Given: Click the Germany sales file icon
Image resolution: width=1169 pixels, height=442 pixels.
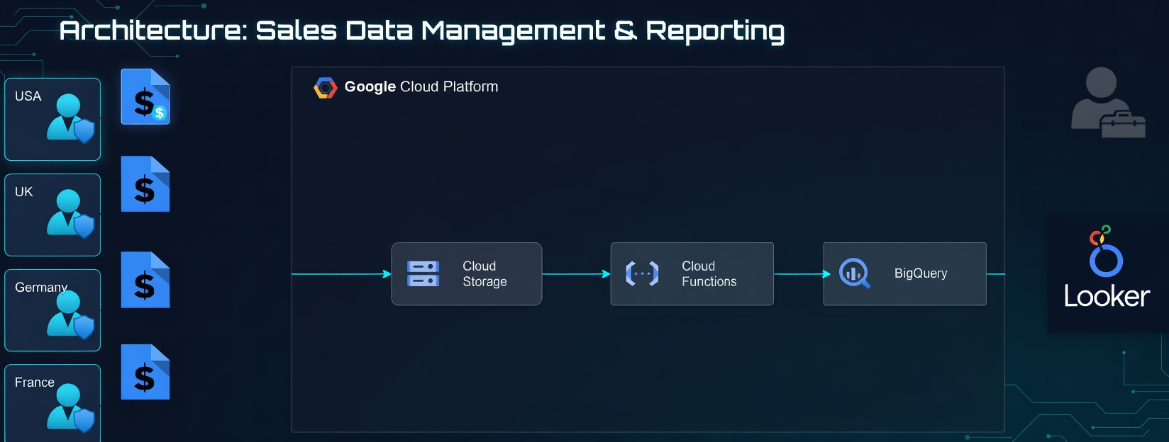Looking at the screenshot, I should [x=145, y=280].
